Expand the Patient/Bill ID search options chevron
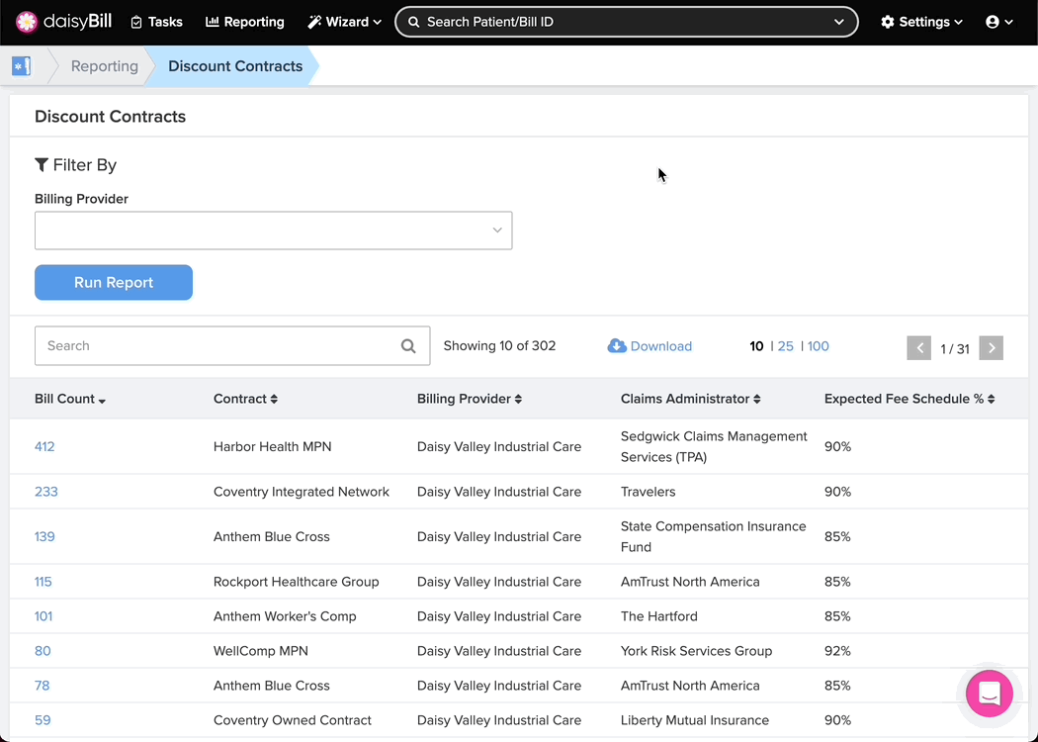 [838, 22]
